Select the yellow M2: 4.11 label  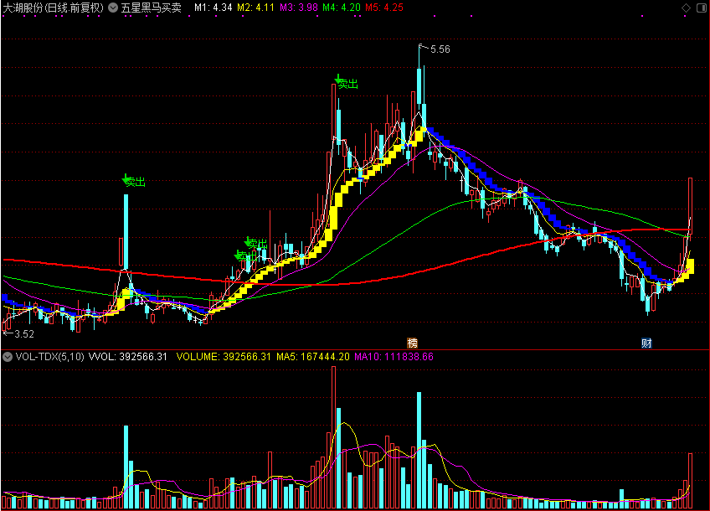[x=256, y=8]
